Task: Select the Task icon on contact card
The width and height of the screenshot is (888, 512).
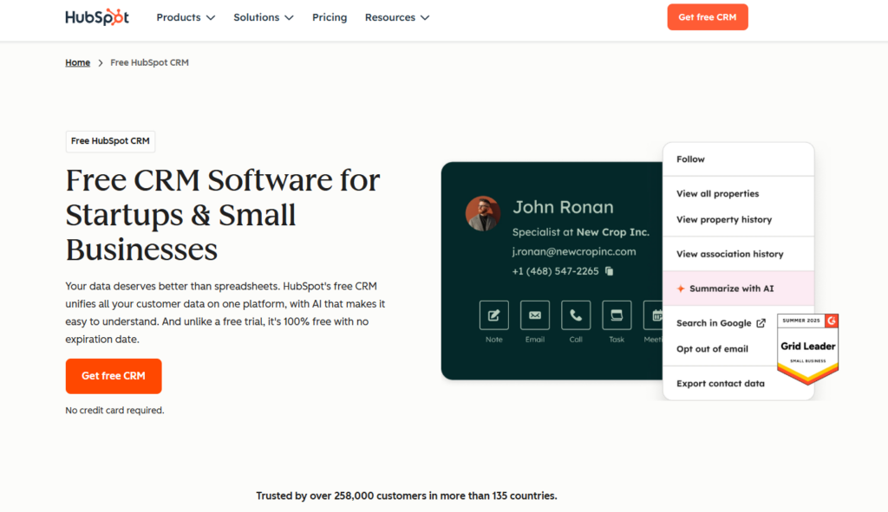Action: (617, 315)
